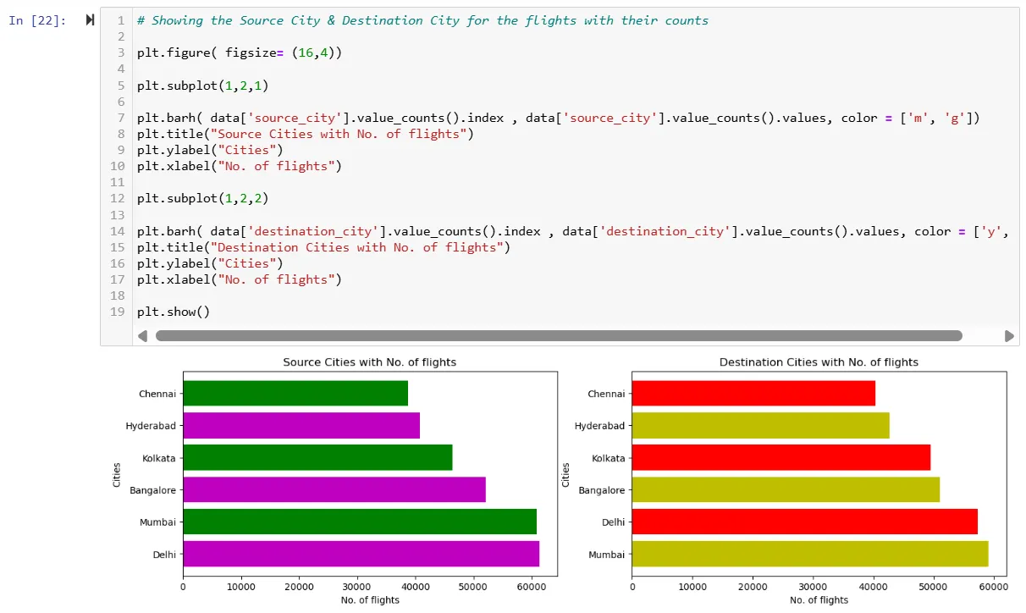
Task: Click the destination_city plt.barh code line
Action: point(573,231)
